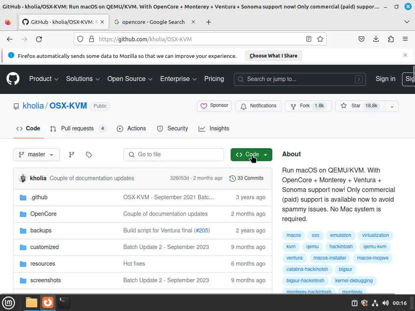View branches icon next to master
Screen dimensions: 415x311
[x=71, y=154]
